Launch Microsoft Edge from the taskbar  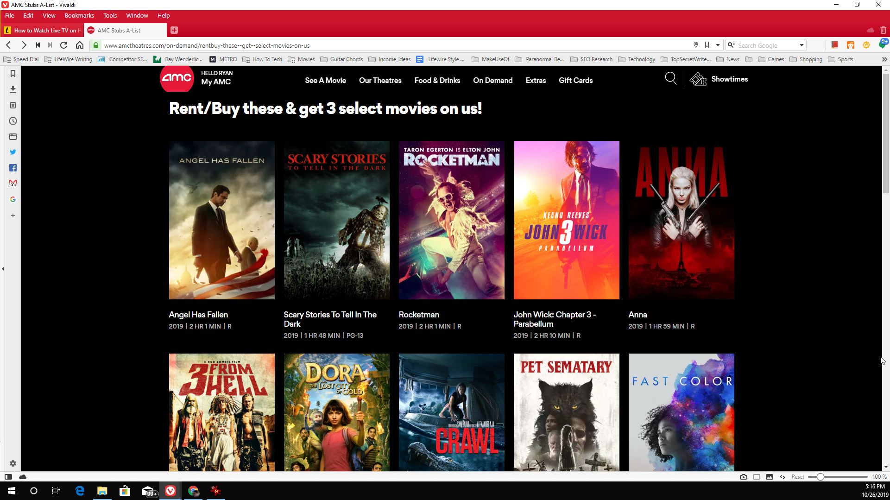pos(80,491)
